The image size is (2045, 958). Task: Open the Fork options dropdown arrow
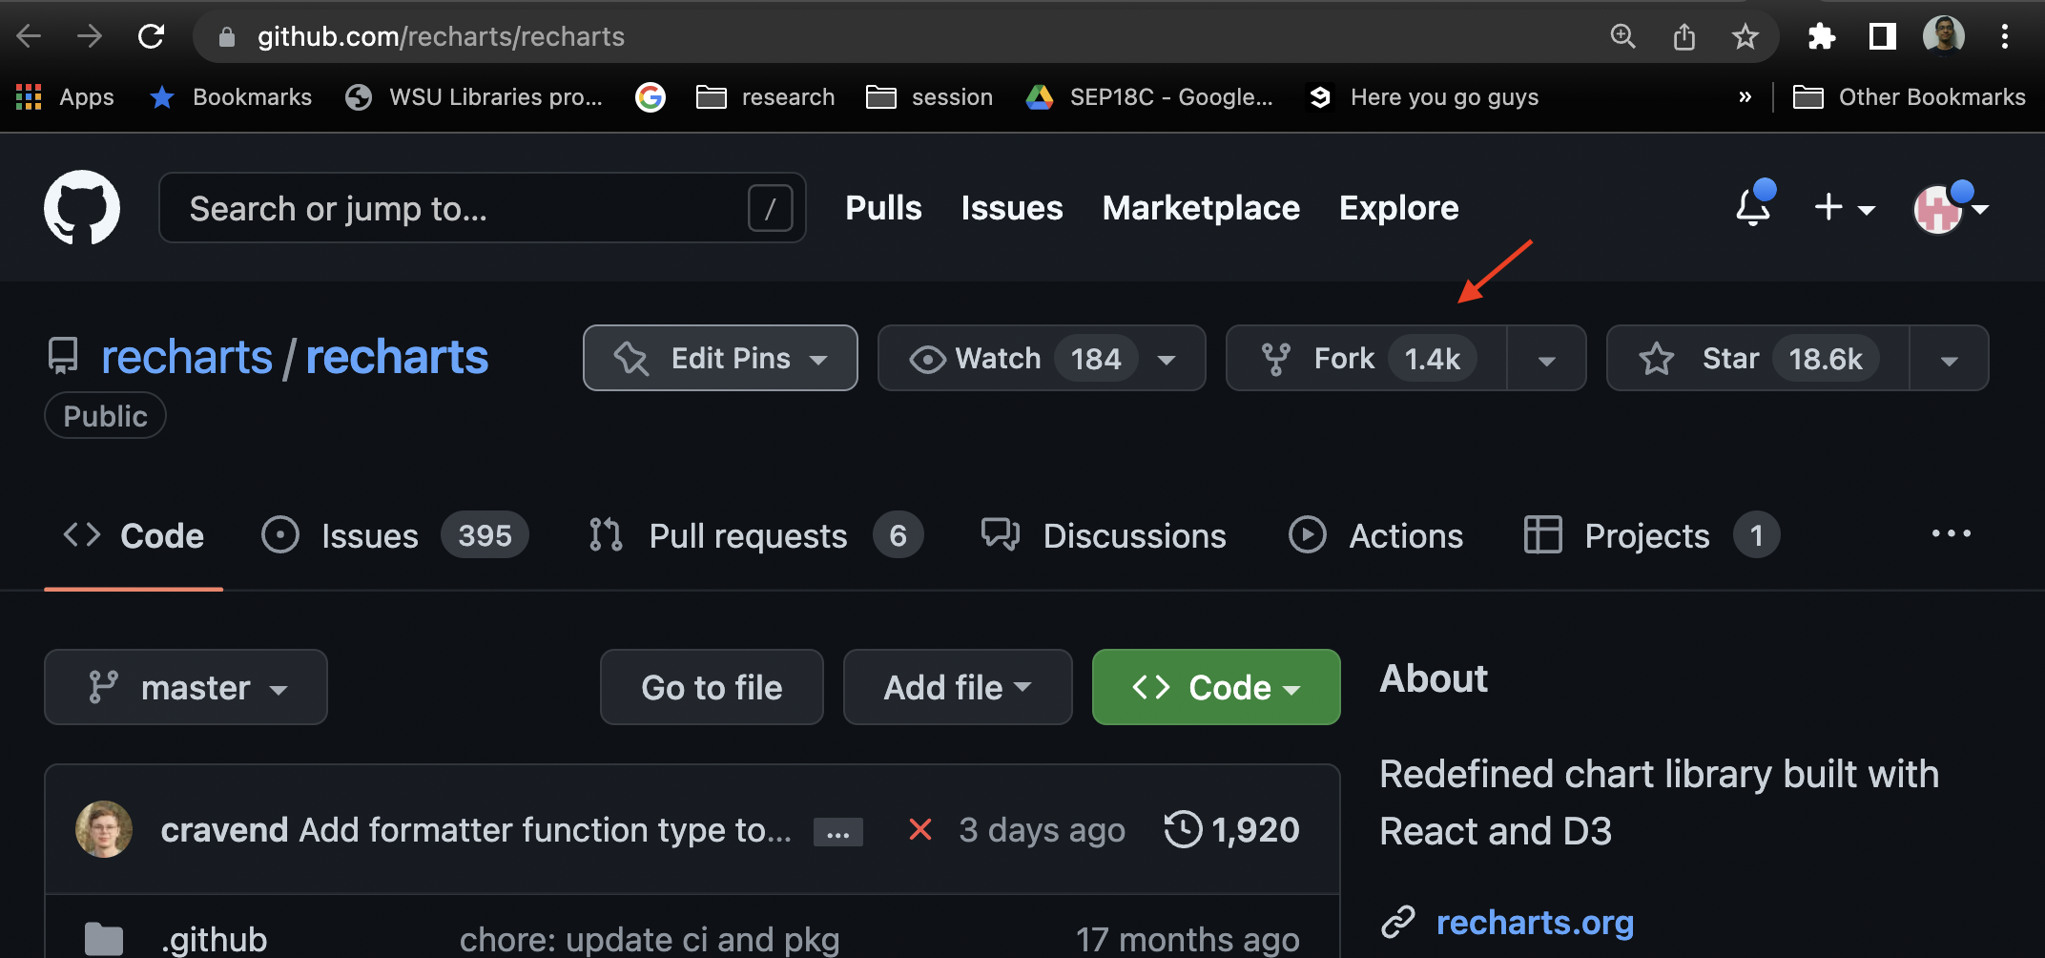[x=1545, y=358]
